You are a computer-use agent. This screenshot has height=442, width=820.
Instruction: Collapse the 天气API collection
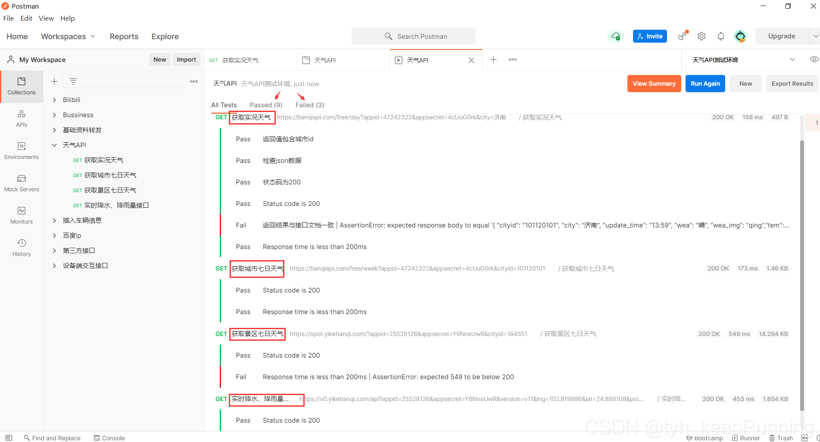tap(54, 145)
